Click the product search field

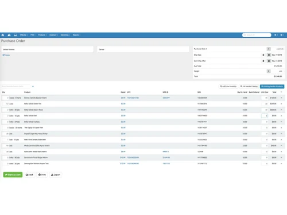click(x=16, y=87)
